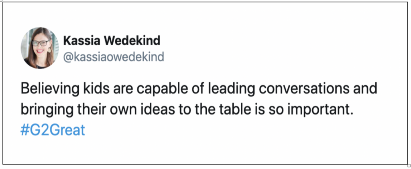
Task: Select the top-left corner frame handle
Action: coord(1,1)
